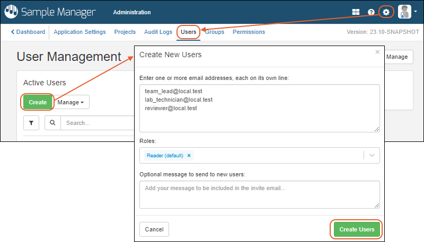Screen dimensions: 424x242
Task: Select the Permissions tab
Action: point(249,32)
